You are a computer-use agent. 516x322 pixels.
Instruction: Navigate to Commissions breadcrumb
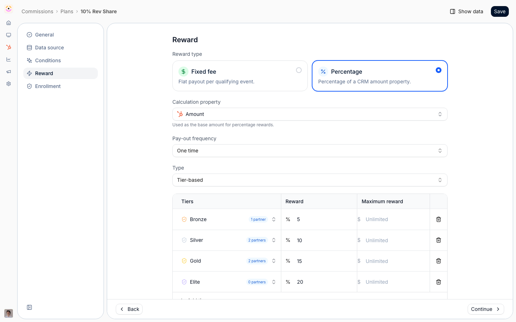(37, 11)
